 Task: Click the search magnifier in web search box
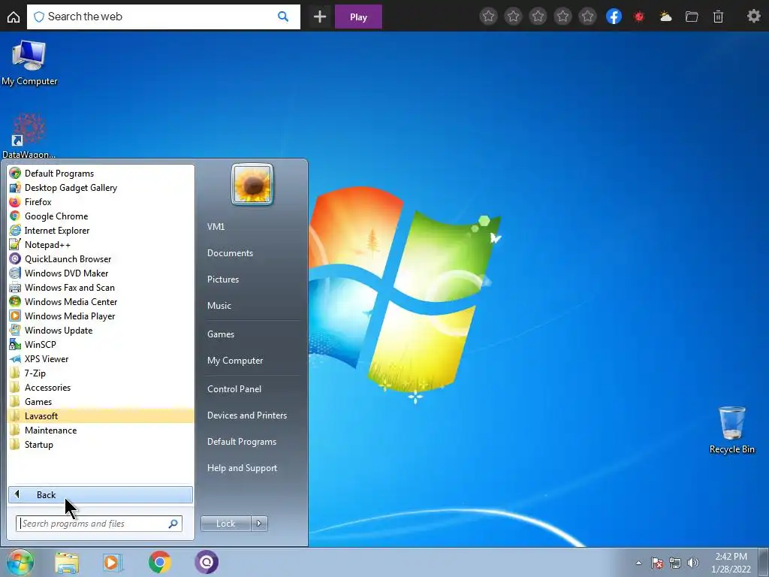(x=283, y=17)
